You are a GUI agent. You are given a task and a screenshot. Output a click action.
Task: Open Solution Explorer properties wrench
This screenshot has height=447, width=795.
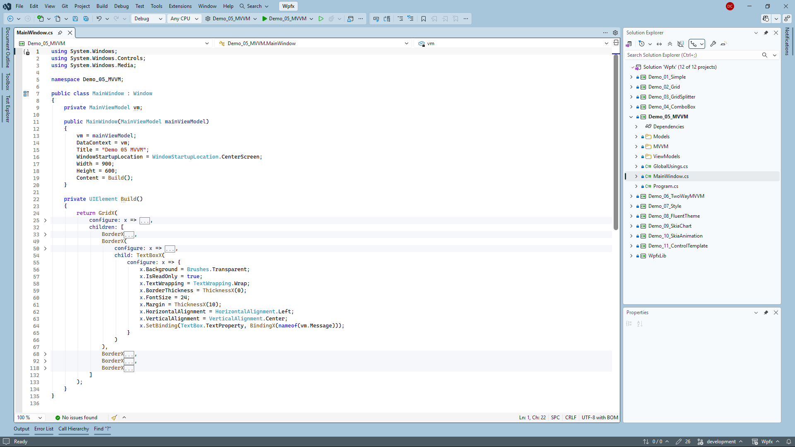(x=713, y=44)
